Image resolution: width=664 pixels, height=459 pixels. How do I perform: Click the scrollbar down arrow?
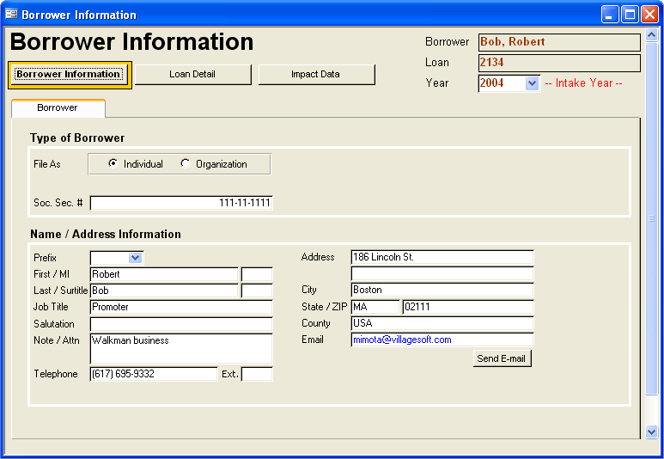[651, 431]
